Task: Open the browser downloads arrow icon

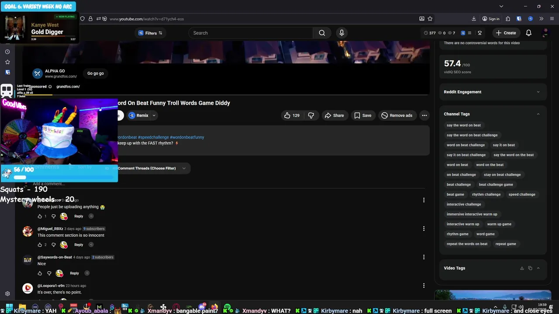Action: pos(474,19)
